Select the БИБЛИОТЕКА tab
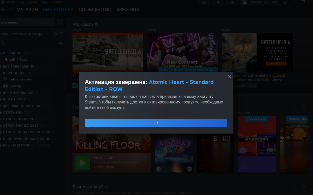This screenshot has width=313, height=195. (x=58, y=10)
